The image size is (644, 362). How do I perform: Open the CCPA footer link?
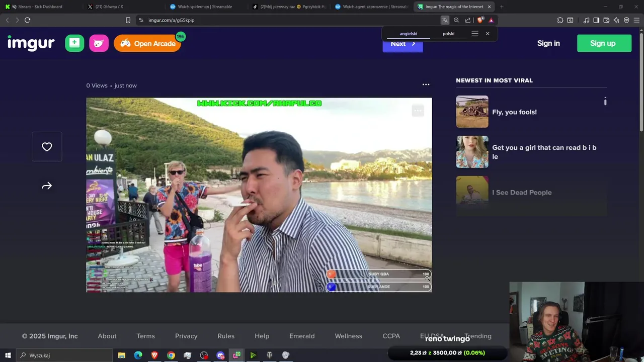[x=391, y=336]
